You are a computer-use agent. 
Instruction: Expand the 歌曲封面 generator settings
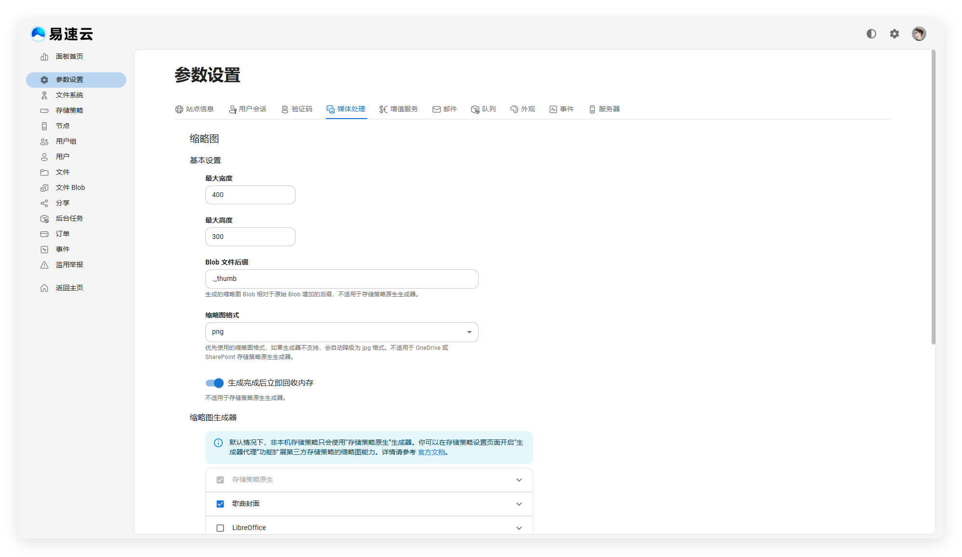click(x=519, y=504)
